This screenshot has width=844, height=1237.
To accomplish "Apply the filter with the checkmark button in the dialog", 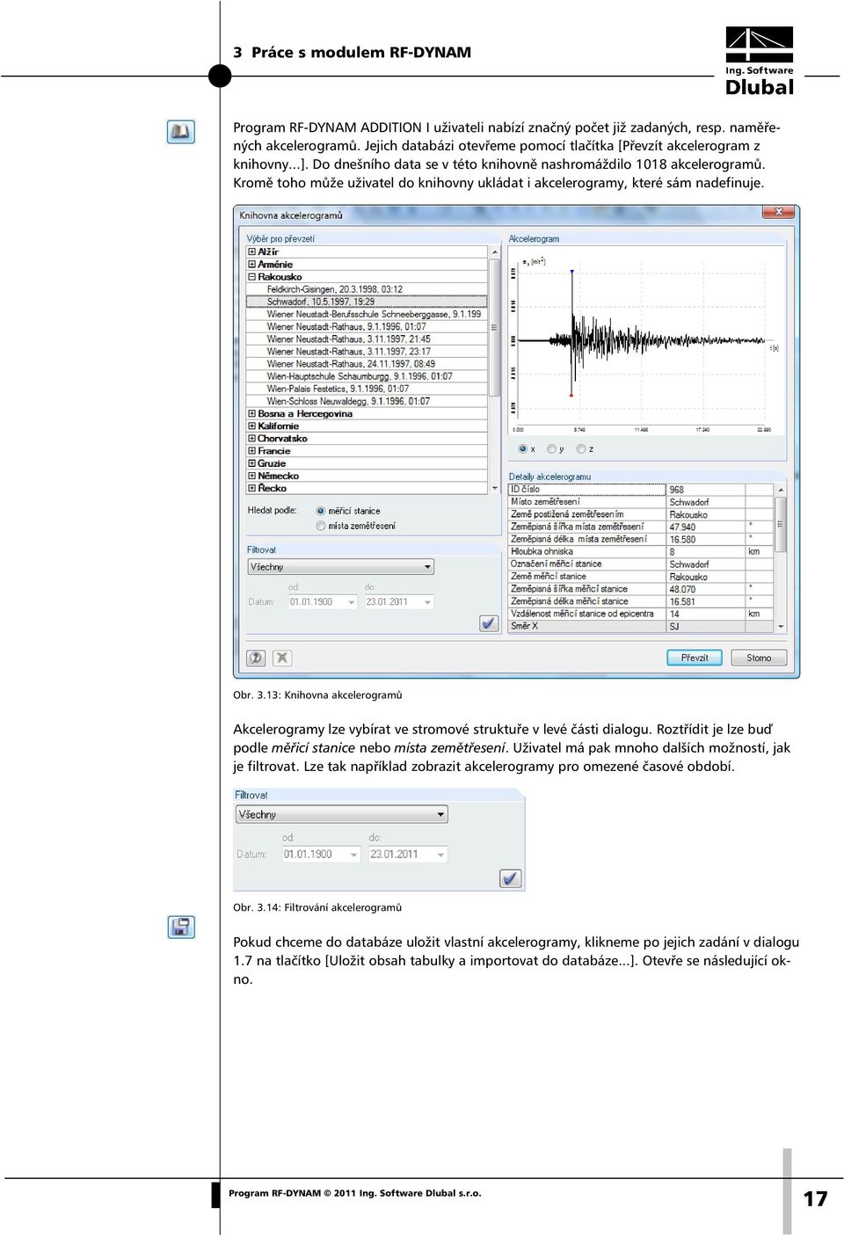I will (x=490, y=623).
